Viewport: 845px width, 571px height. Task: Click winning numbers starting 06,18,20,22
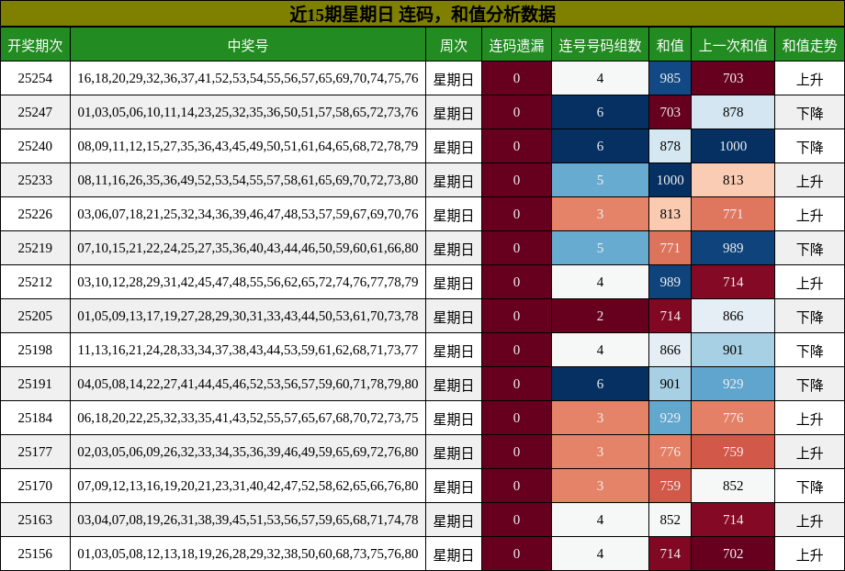coord(248,418)
